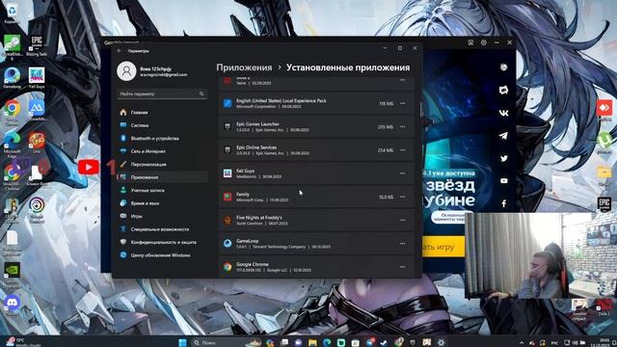Open the Uno desktop shortcut

(x=37, y=143)
